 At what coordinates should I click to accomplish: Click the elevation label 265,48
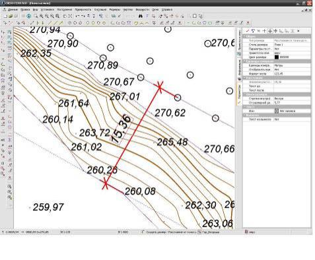172,142
